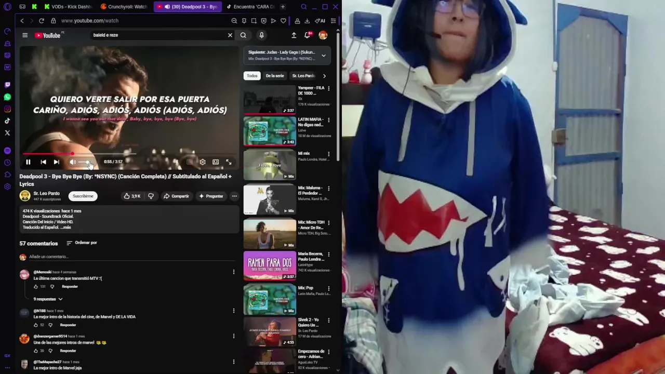Toggle theater mode in video player
The image size is (665, 374).
tap(216, 162)
